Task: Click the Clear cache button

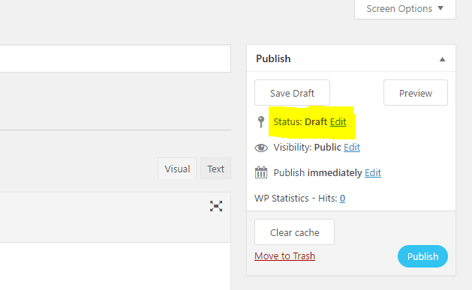Action: (294, 232)
